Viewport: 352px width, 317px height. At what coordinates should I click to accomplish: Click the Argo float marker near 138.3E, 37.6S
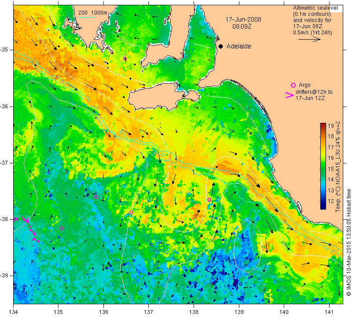(209, 200)
